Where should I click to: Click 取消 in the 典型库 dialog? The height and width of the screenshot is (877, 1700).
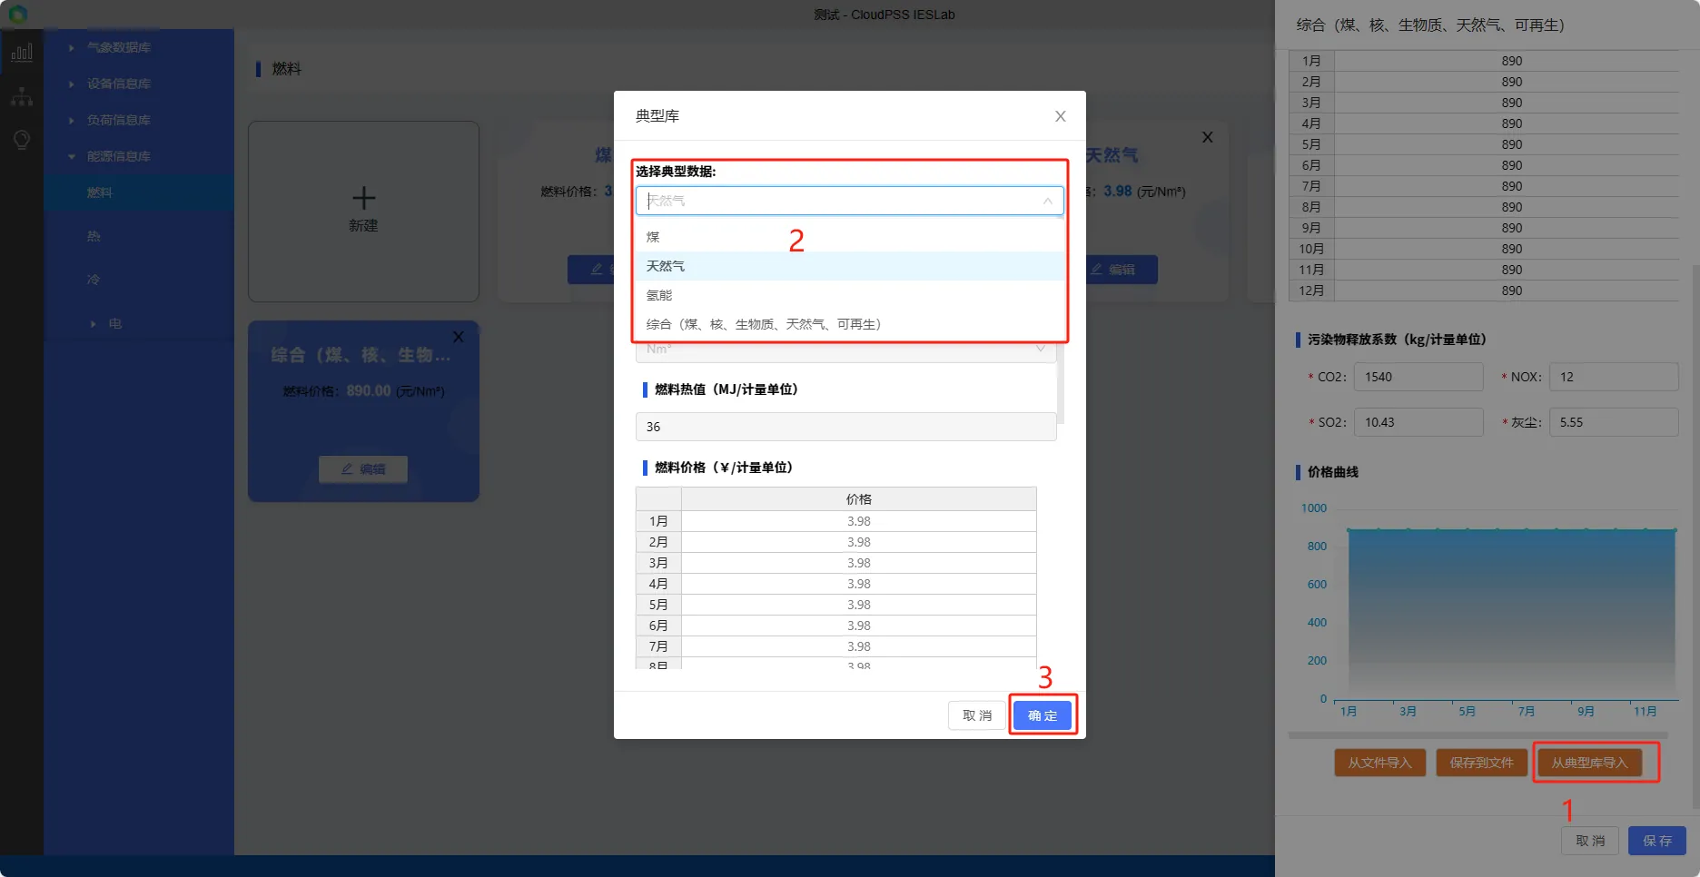point(977,715)
